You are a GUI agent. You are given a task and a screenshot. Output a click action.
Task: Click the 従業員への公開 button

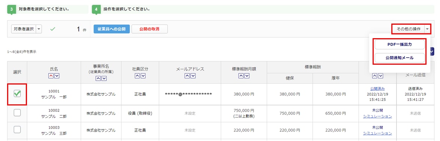point(112,29)
